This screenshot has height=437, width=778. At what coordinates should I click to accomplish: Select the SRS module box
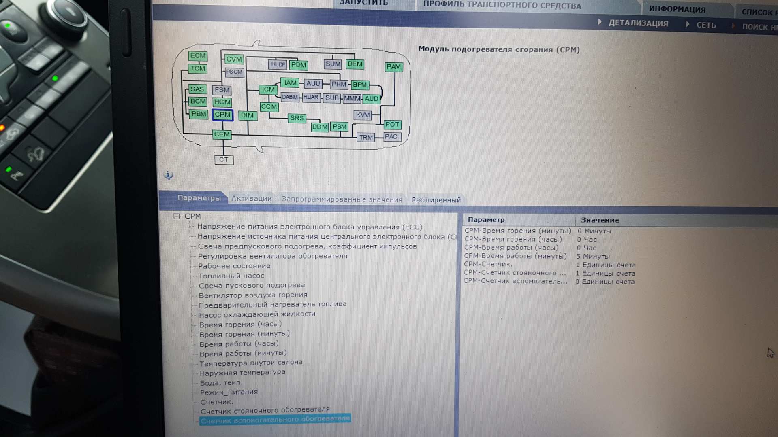(297, 118)
